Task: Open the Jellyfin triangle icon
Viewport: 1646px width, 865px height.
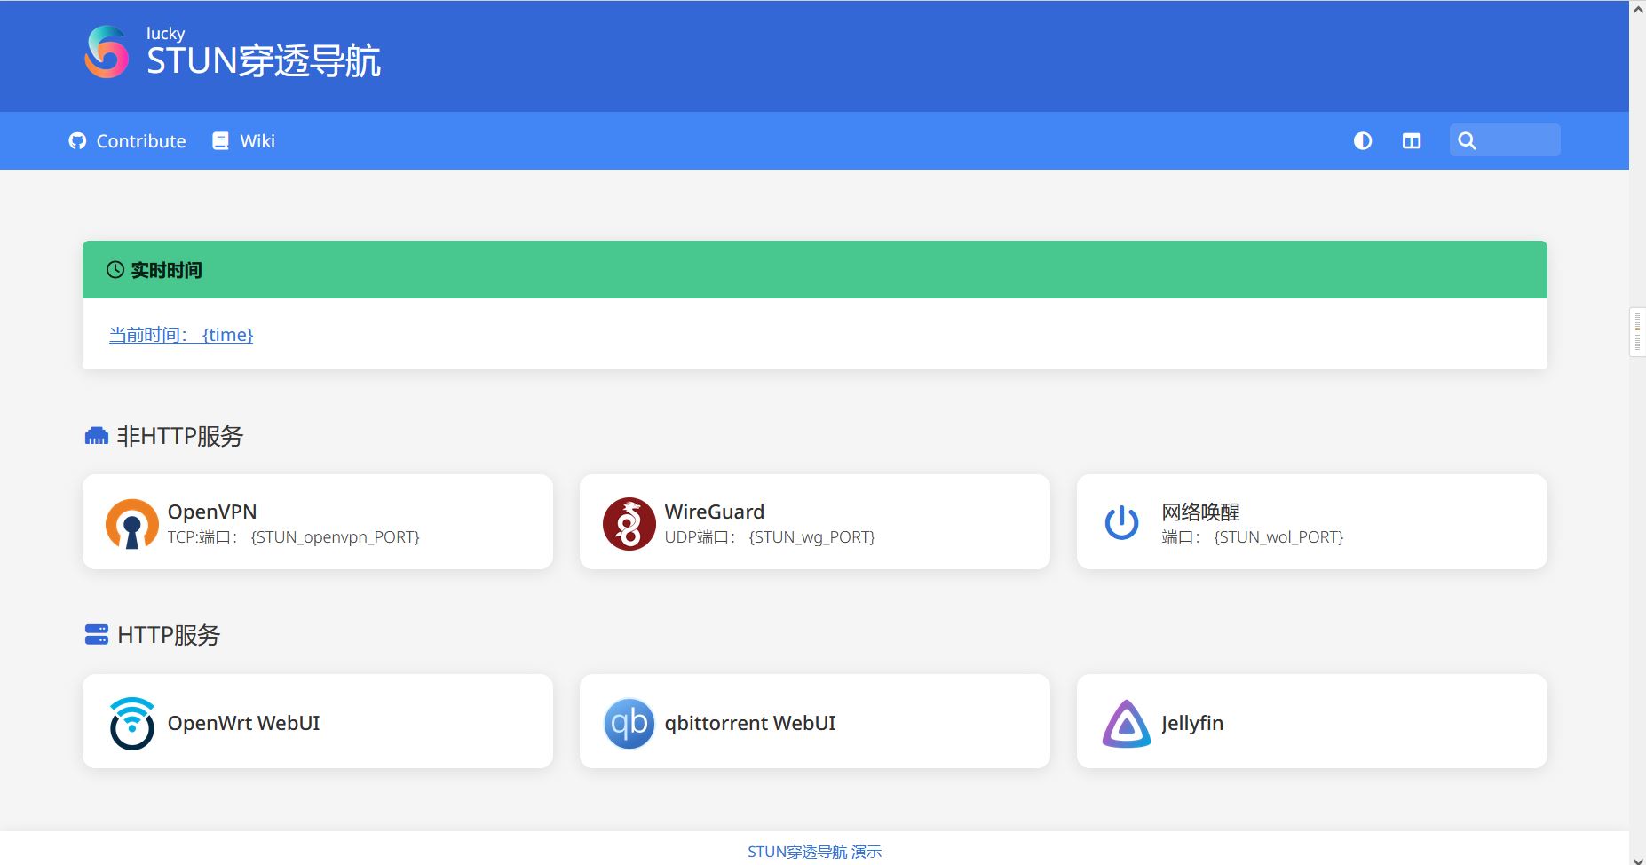Action: [x=1126, y=723]
